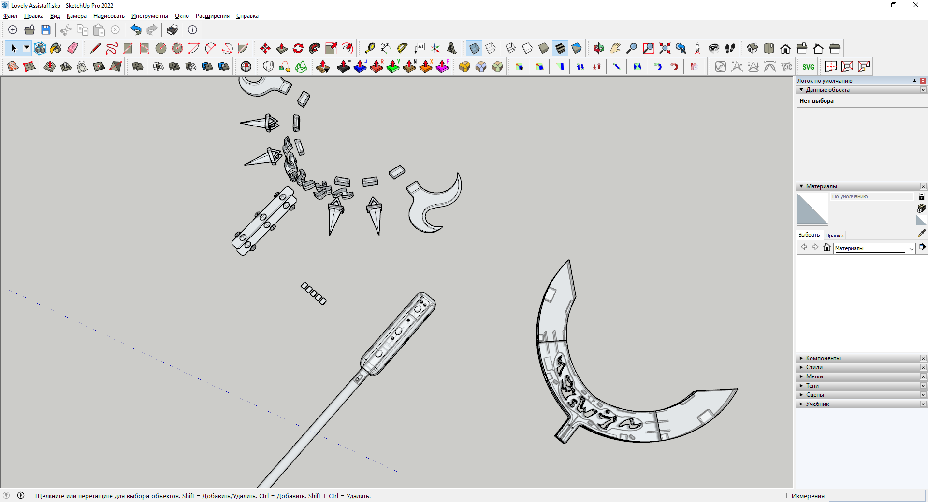Screen dimensions: 928x502
Task: Save the model with floppy icon
Action: [x=46, y=30]
